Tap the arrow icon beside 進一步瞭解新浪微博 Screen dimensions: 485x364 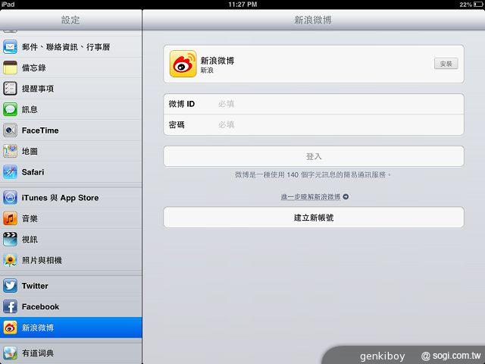346,196
